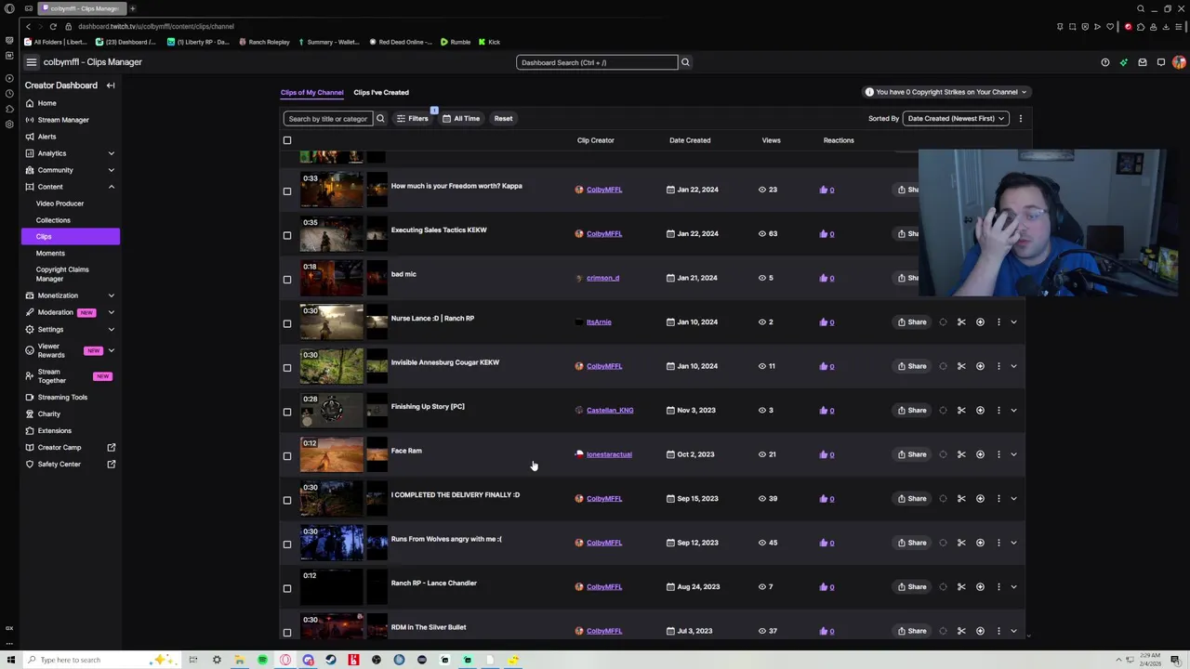
Task: Click Home icon in Creator Dashboard sidebar
Action: tap(30, 103)
